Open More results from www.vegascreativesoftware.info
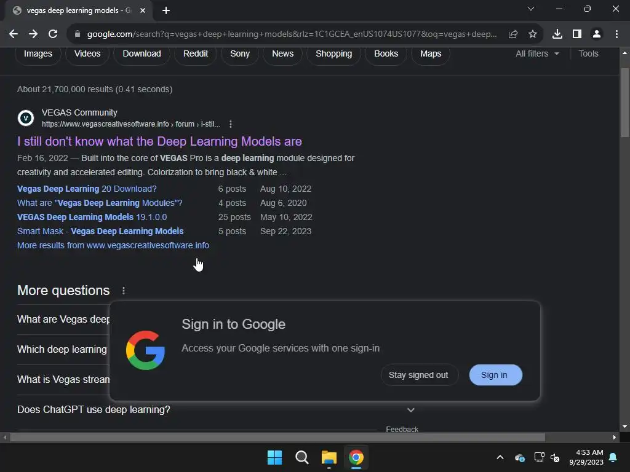Screen dimensions: 630x472 tap(113, 245)
